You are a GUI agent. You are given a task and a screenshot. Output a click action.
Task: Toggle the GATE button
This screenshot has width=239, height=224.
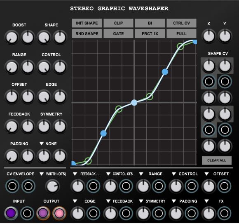click(x=118, y=33)
